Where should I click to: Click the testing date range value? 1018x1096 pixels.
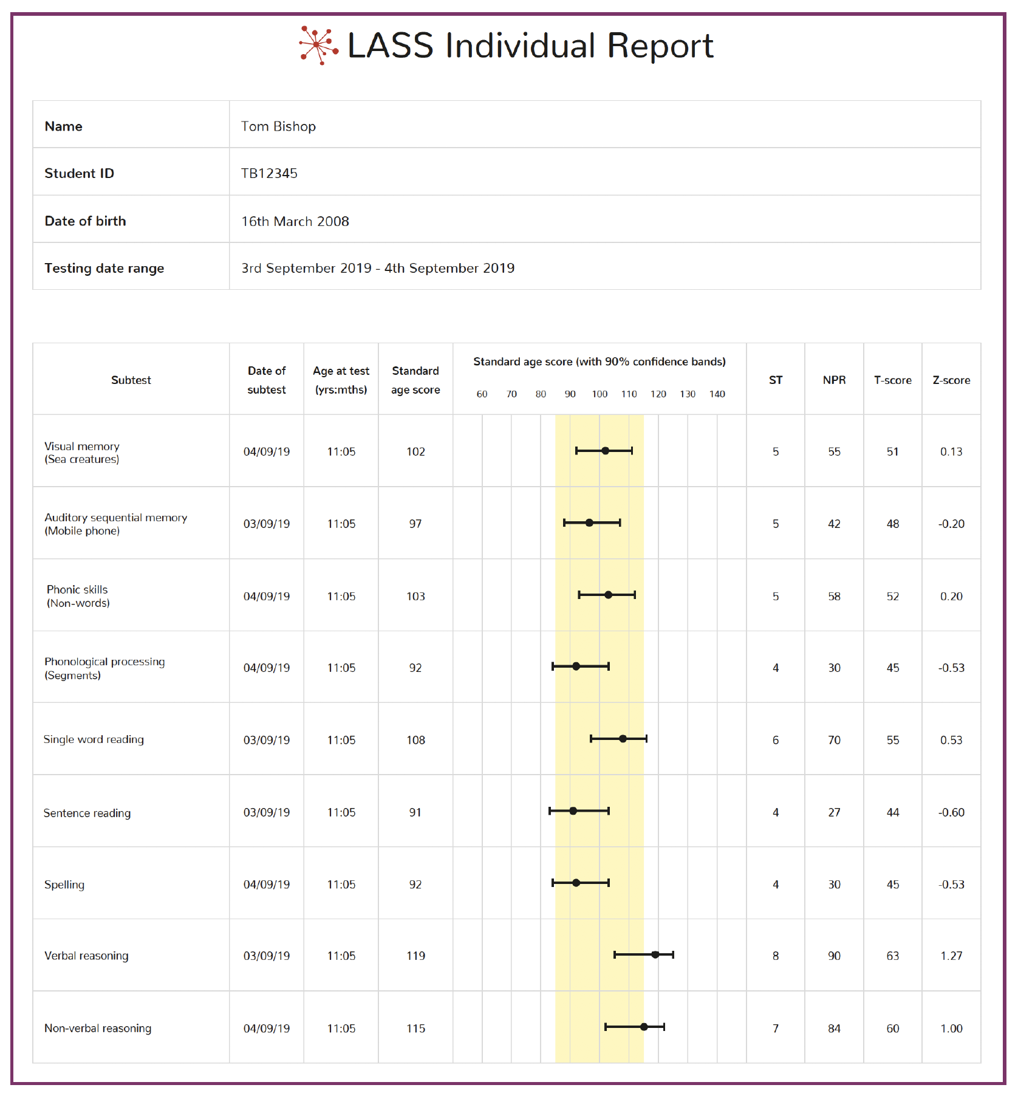(378, 268)
